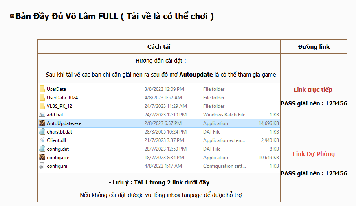Select the file name config.dat
Viewport: 356px width, 206px height.
click(x=58, y=149)
